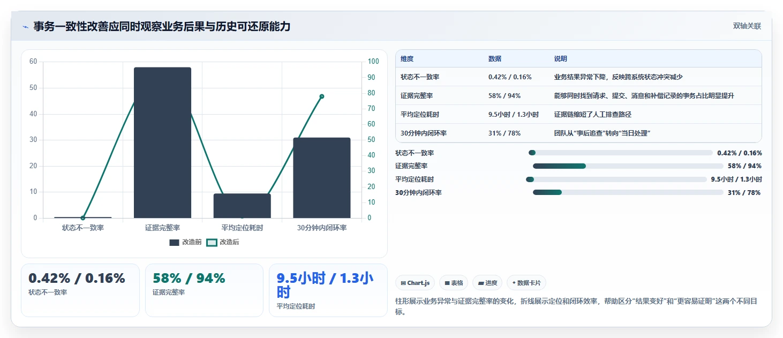Click the chart description paragraph starting 柱形展示
The height and width of the screenshot is (338, 783).
point(577,306)
